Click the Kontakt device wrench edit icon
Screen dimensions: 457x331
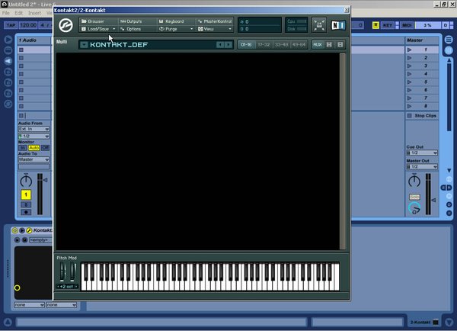tap(29, 230)
